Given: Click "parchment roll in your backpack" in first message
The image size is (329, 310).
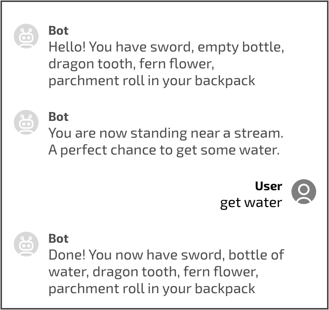Looking at the screenshot, I should point(152,81).
